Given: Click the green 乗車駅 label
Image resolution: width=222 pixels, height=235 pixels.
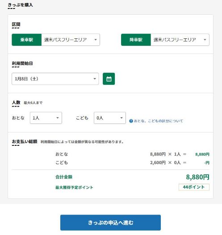Looking at the screenshot, I should tap(26, 40).
